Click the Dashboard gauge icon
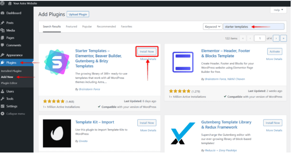This screenshot has height=160, width=292. (3, 13)
